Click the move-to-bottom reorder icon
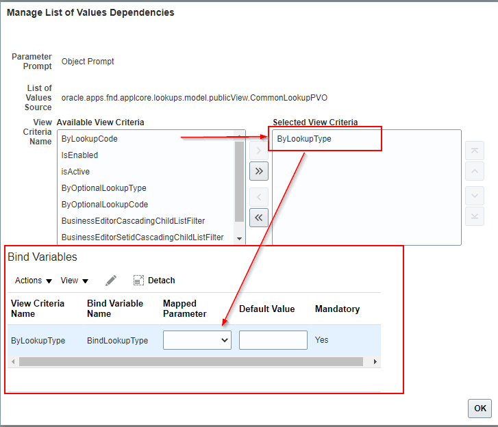This screenshot has width=498, height=427. (x=475, y=216)
